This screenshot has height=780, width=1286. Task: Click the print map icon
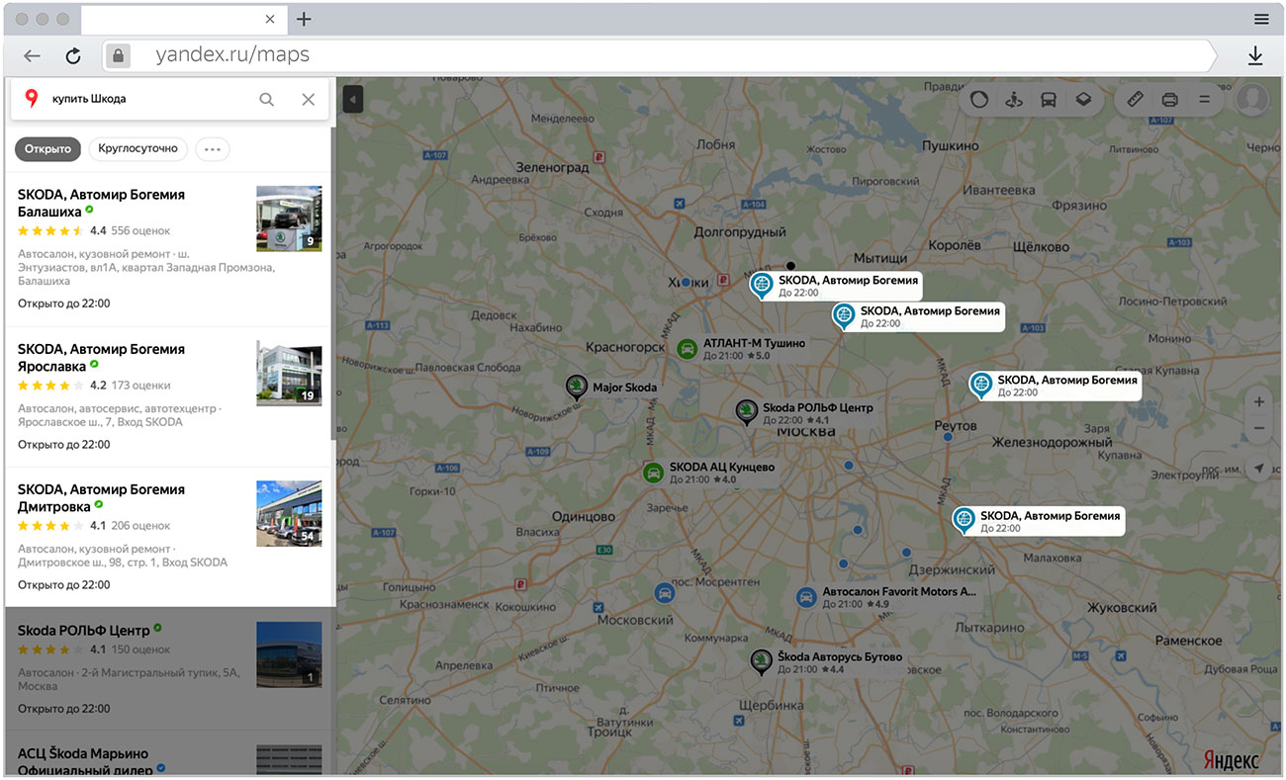pyautogui.click(x=1169, y=99)
